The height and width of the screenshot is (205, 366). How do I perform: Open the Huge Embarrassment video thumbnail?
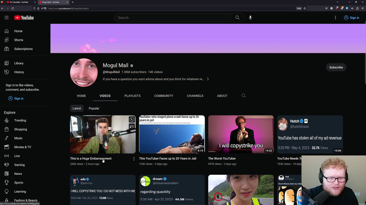(x=103, y=134)
